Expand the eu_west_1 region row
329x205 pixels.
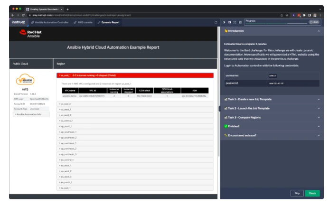tap(135, 166)
